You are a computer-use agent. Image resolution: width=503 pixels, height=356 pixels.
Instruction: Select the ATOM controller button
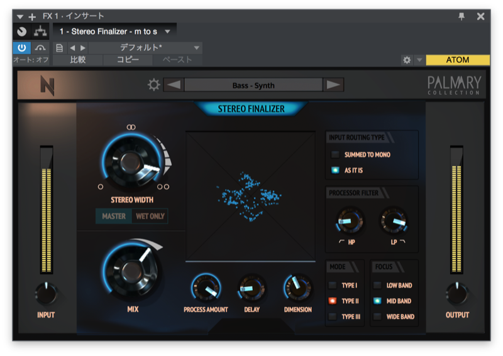click(458, 60)
